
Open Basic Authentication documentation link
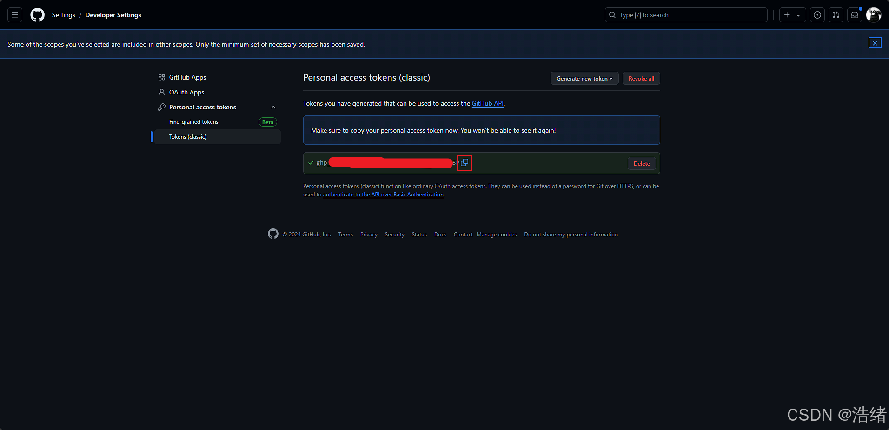(383, 195)
